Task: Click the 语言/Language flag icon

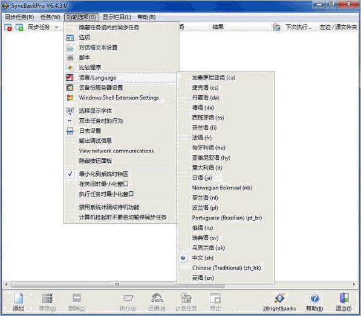Action: (x=70, y=78)
